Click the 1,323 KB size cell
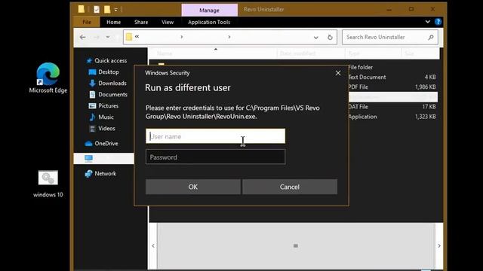This screenshot has height=271, width=483. (x=426, y=117)
